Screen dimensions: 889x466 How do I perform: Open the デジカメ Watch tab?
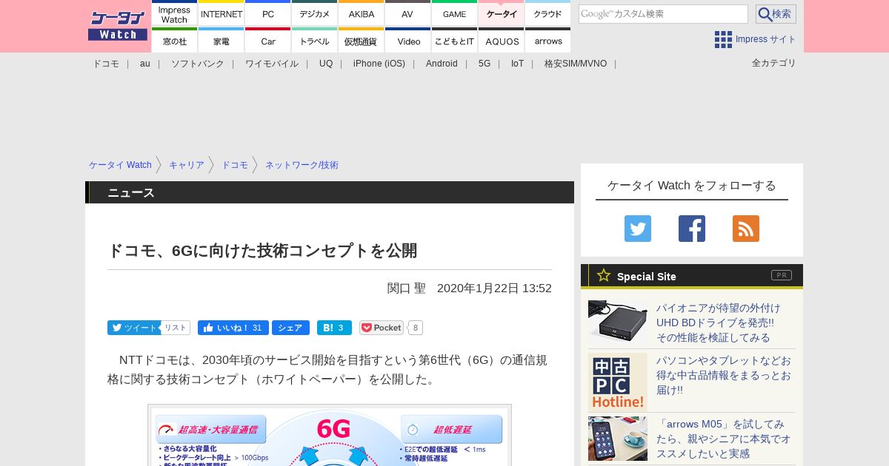(314, 14)
